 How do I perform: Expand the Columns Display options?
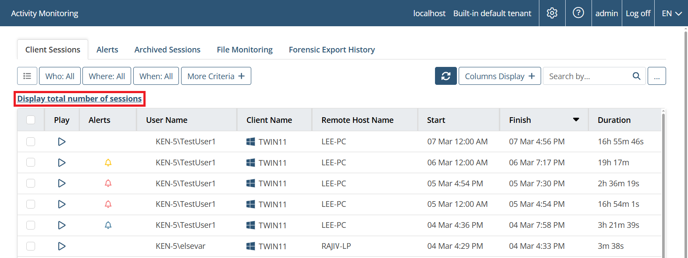(499, 76)
